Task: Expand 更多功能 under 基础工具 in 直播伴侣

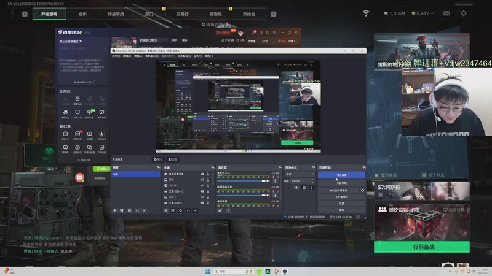Action: click(84, 160)
